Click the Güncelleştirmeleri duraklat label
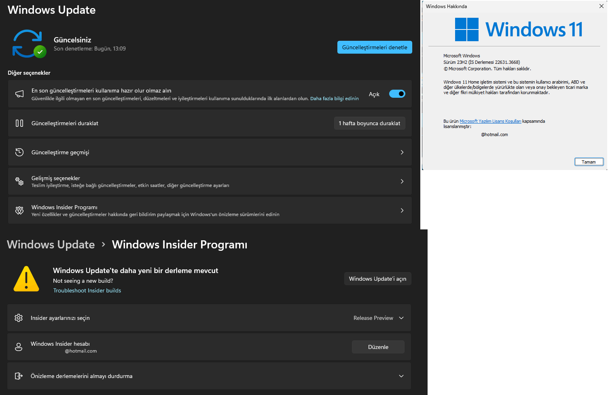The image size is (608, 395). click(65, 123)
